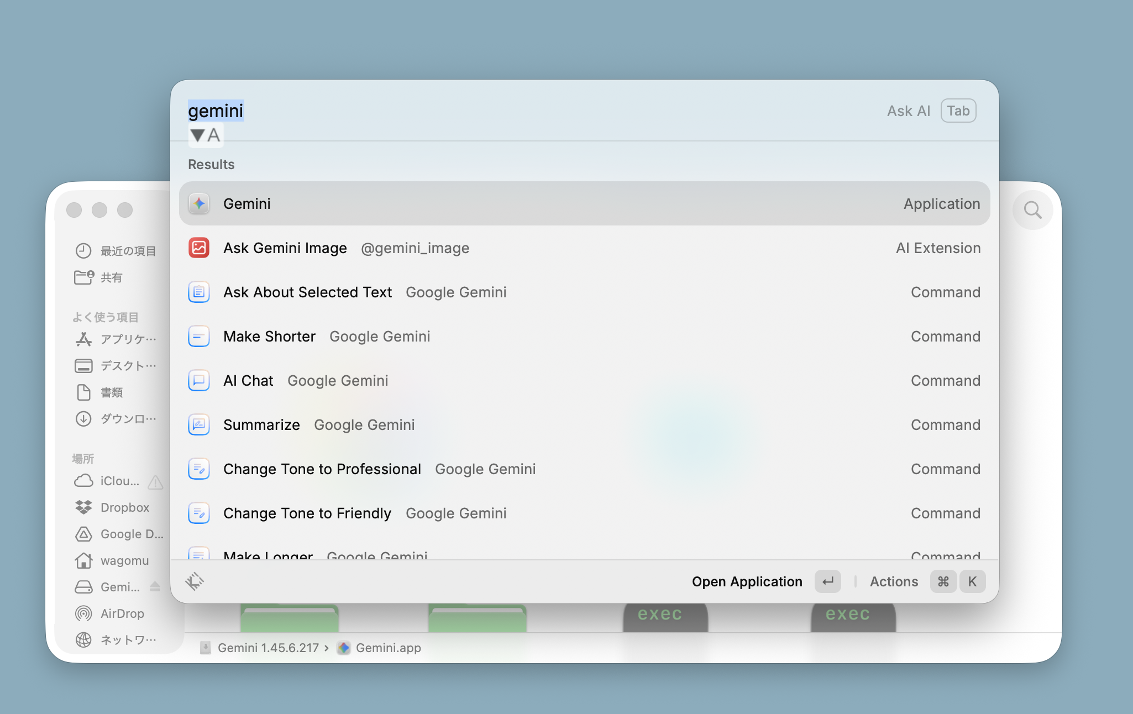Eject the Gemi... mounted disk

(155, 587)
